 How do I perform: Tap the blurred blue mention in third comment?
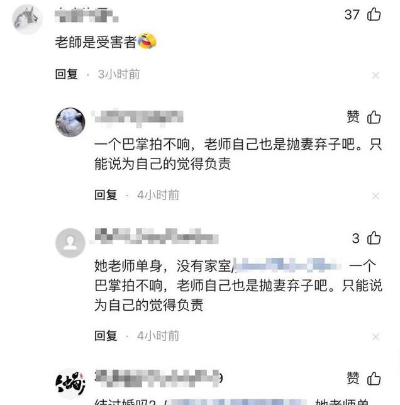click(x=287, y=265)
